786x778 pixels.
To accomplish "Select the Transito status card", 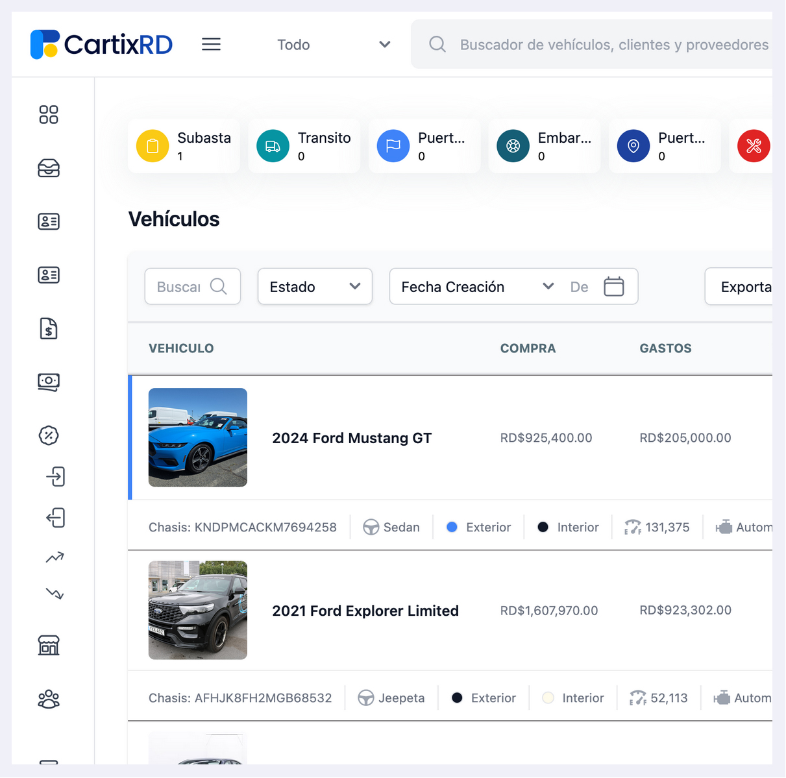I will click(304, 146).
